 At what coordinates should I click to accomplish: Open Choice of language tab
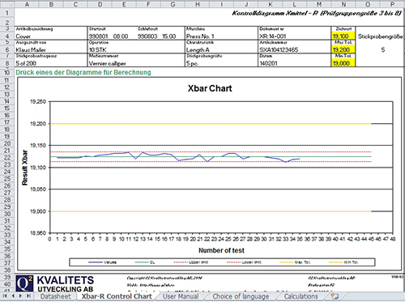241,296
